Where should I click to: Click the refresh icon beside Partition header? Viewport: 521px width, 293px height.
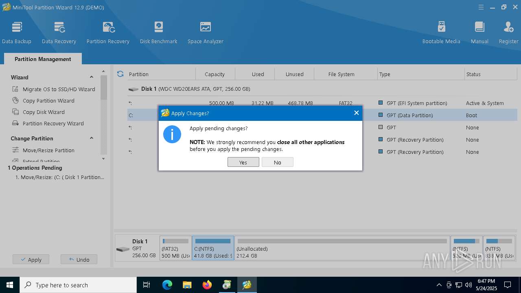click(120, 74)
